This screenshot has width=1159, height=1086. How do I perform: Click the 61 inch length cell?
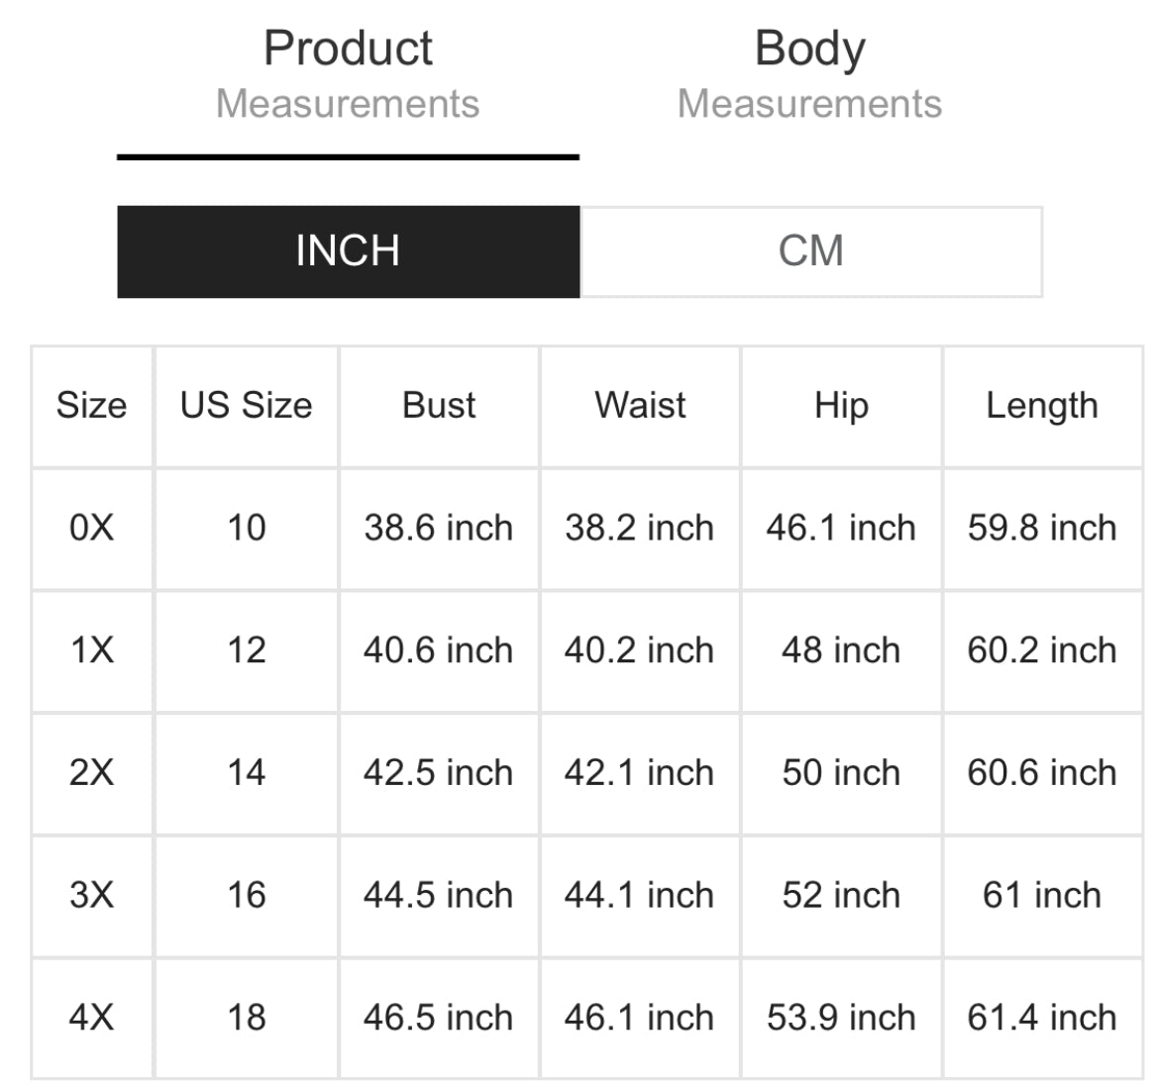coord(1042,895)
